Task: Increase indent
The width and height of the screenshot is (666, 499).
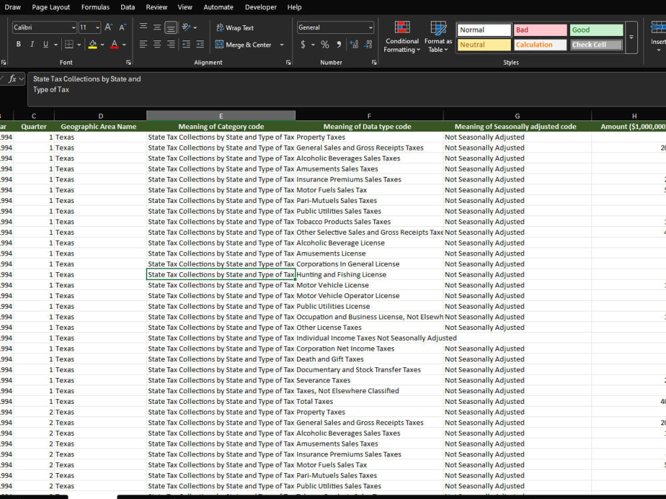Action: (x=200, y=44)
